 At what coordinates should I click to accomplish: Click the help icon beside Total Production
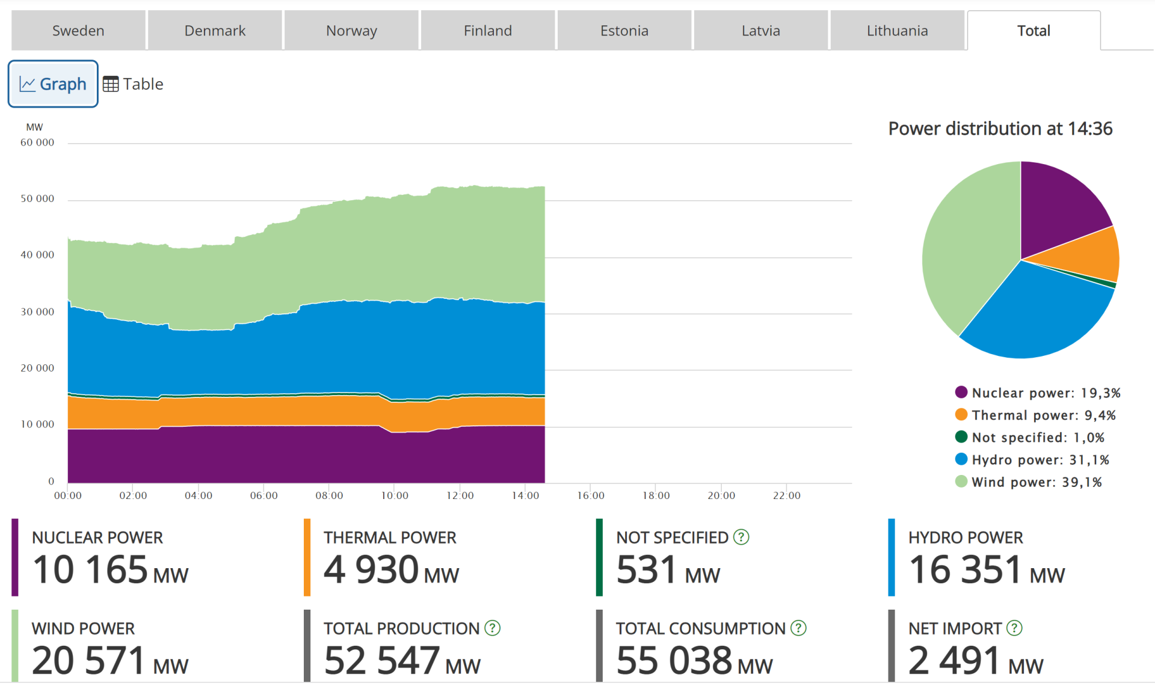coord(492,628)
